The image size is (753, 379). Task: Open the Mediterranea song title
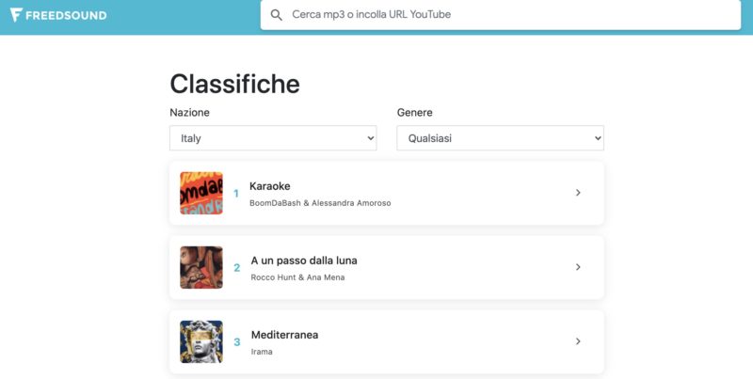[285, 335]
